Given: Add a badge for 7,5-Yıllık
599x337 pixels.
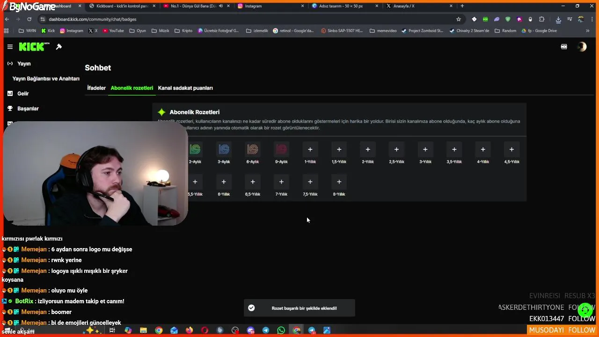Looking at the screenshot, I should [310, 182].
